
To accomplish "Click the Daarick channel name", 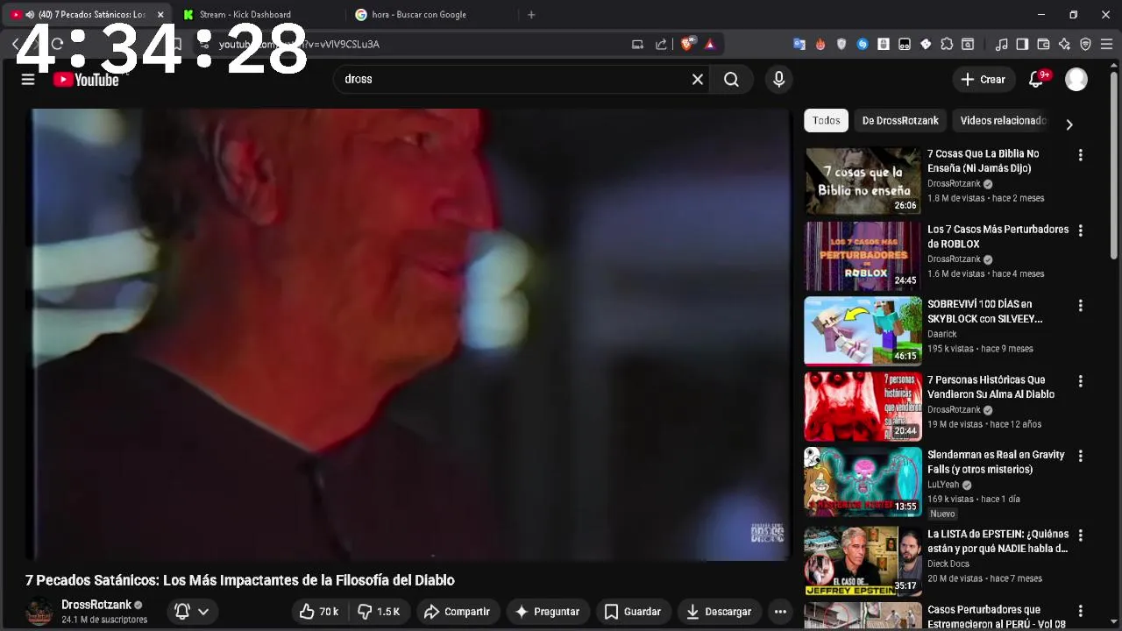I will (942, 334).
